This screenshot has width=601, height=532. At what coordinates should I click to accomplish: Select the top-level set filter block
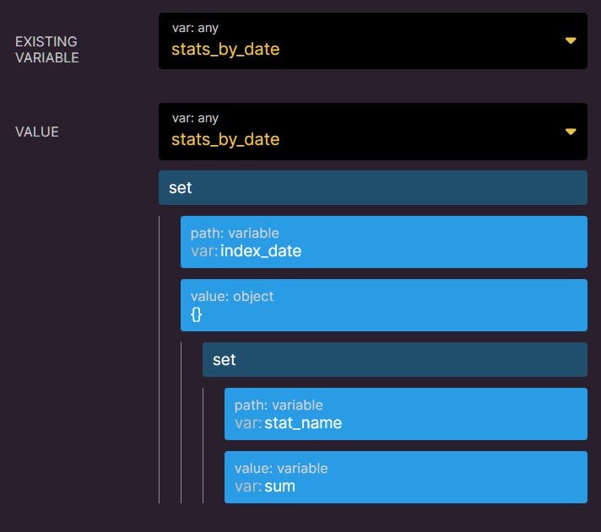[x=372, y=188]
